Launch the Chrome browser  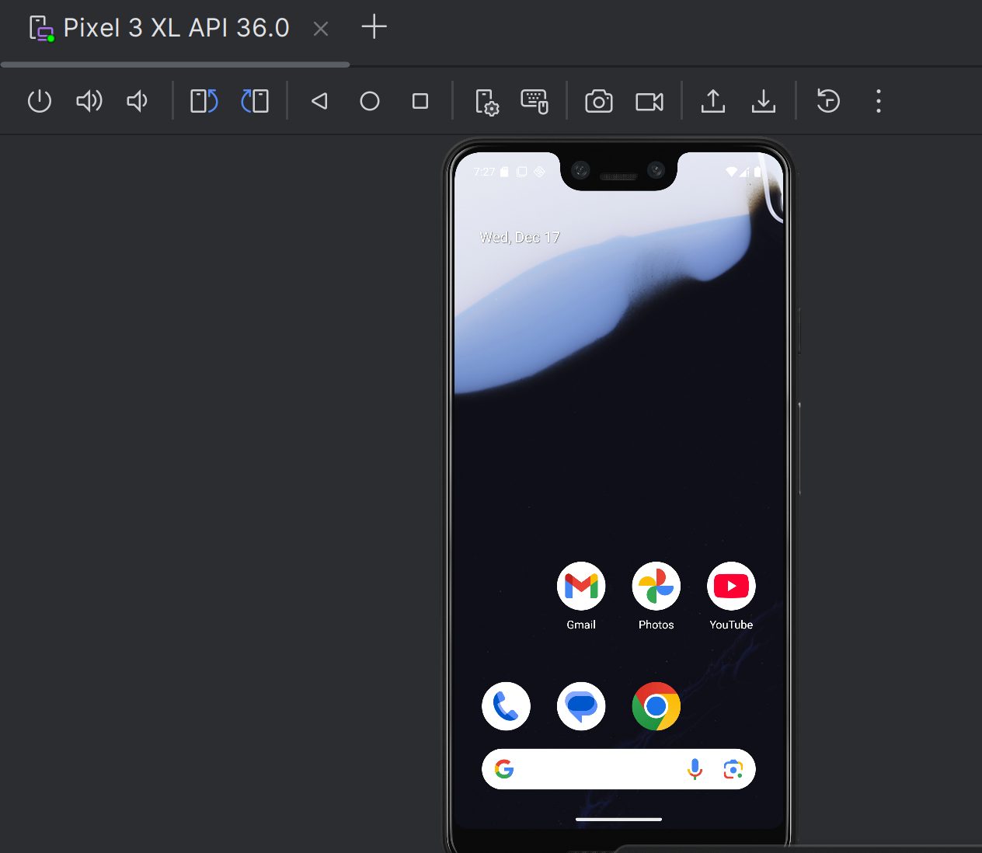656,706
